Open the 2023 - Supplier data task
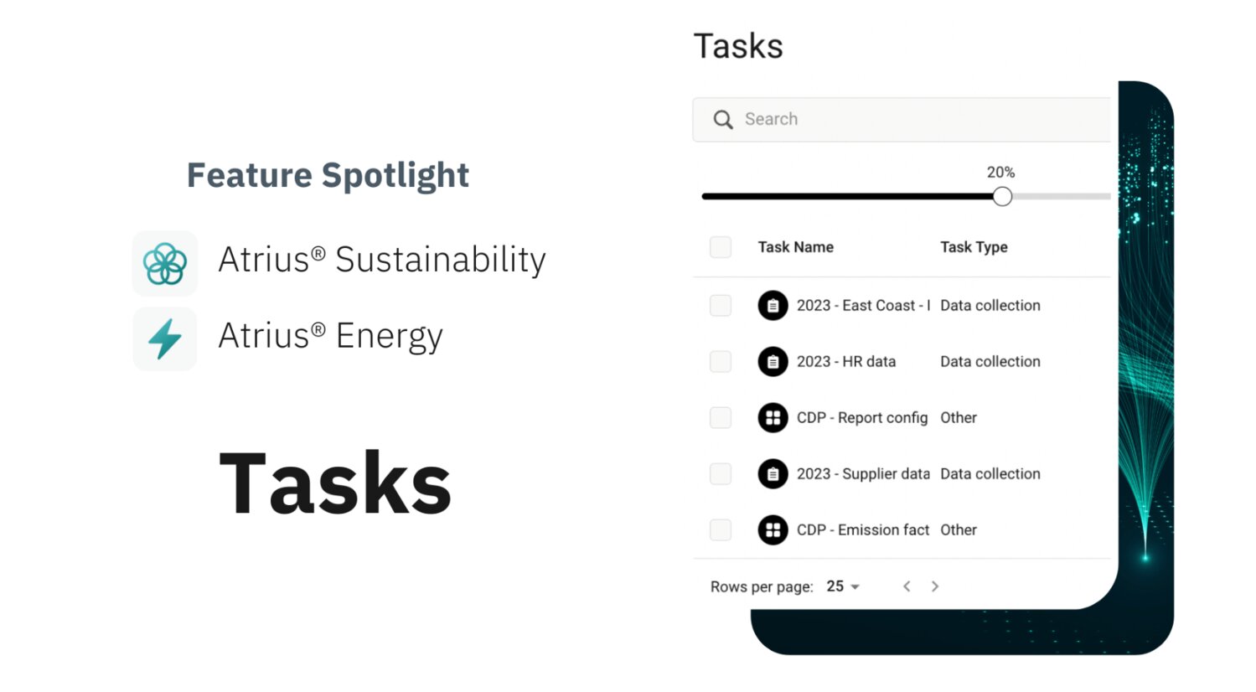This screenshot has width=1256, height=692. [x=863, y=473]
